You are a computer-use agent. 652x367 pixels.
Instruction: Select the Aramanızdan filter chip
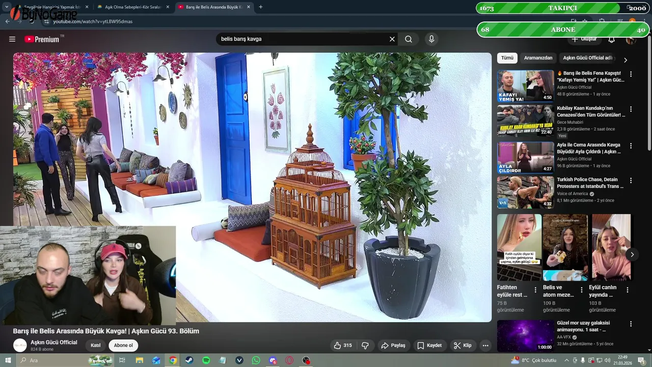click(x=538, y=58)
